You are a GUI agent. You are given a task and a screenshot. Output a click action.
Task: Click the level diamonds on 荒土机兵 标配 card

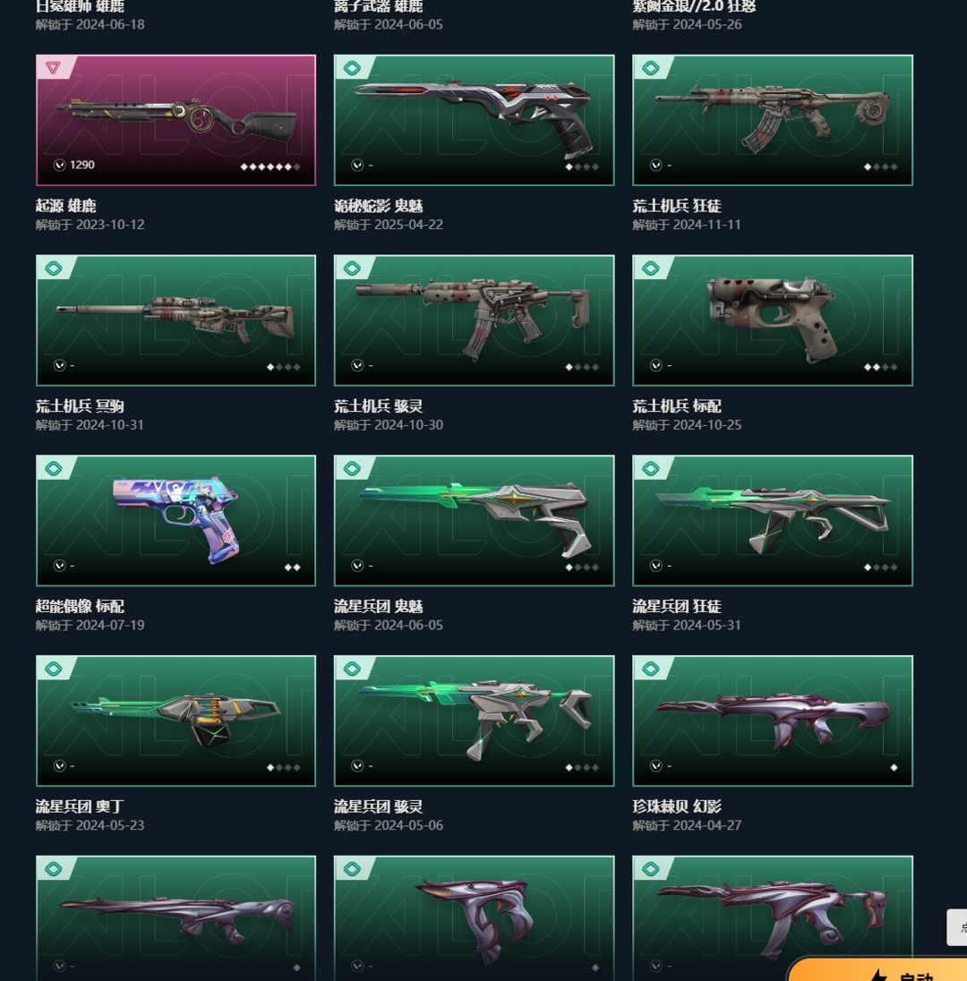click(880, 367)
